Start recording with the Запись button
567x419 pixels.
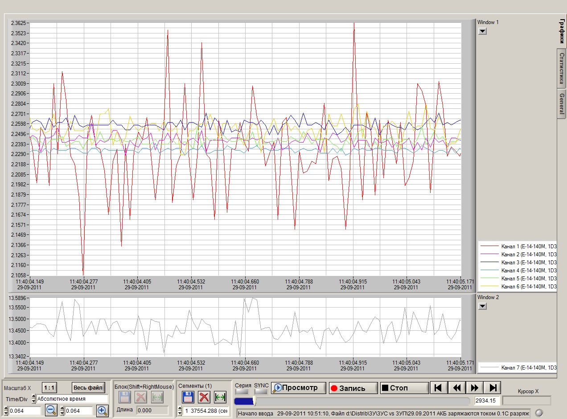click(x=353, y=388)
